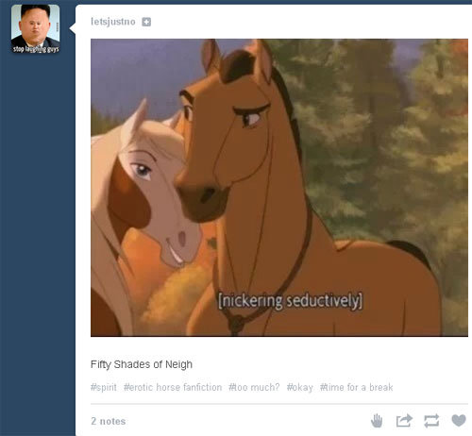
Task: Select the #erotic horse fanfiction tag
Action: click(173, 387)
